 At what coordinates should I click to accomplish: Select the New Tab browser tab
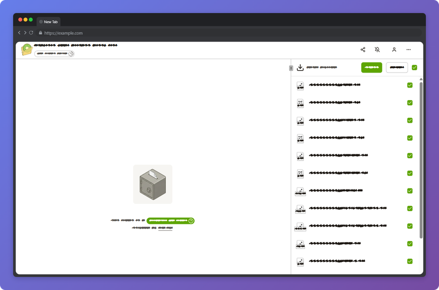(x=48, y=22)
